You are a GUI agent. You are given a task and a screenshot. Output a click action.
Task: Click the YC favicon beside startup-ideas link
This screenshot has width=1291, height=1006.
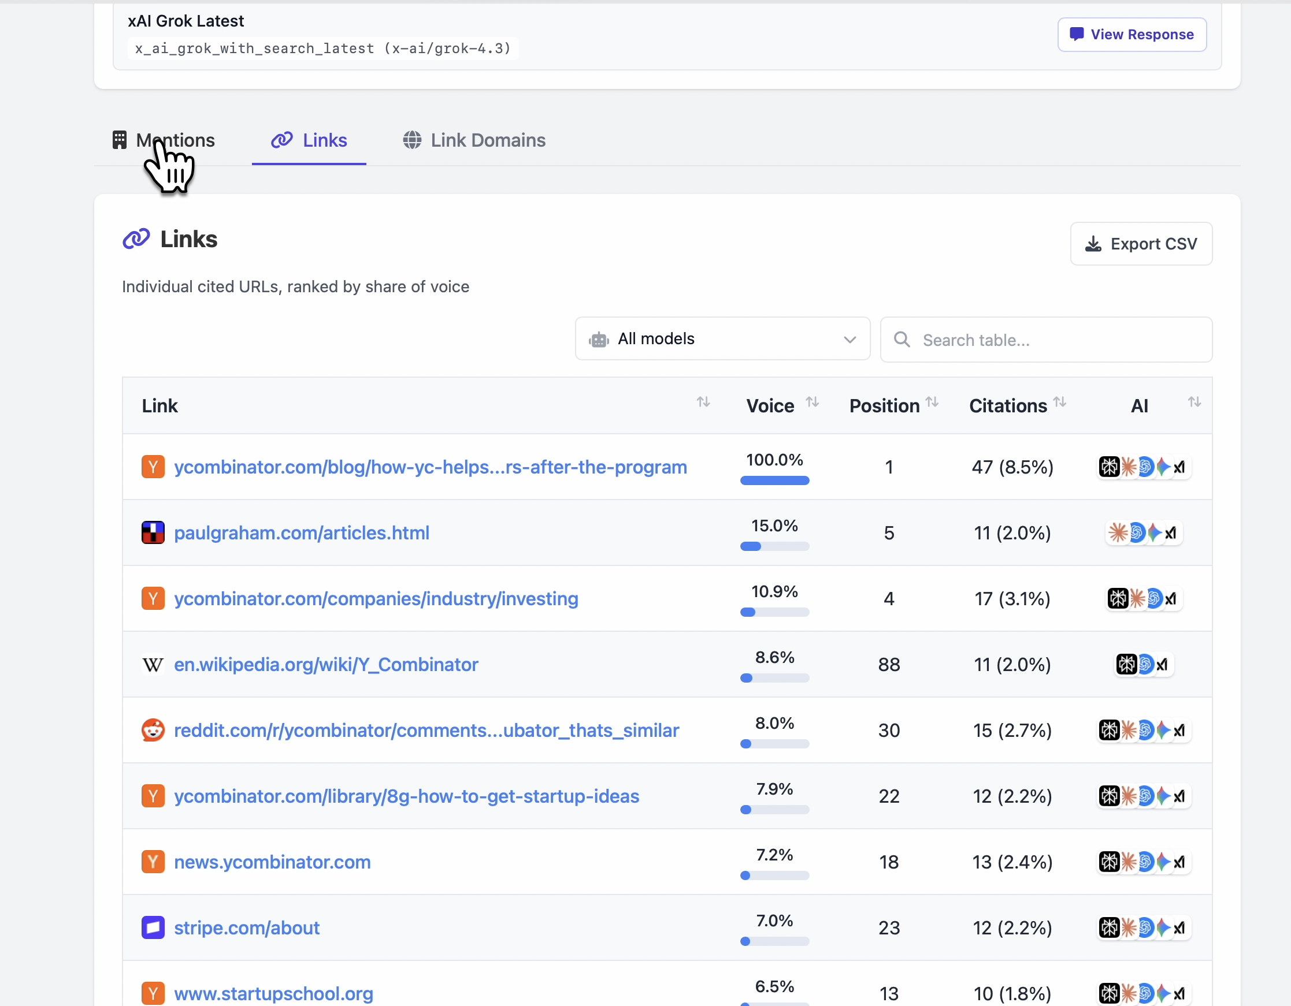(153, 796)
